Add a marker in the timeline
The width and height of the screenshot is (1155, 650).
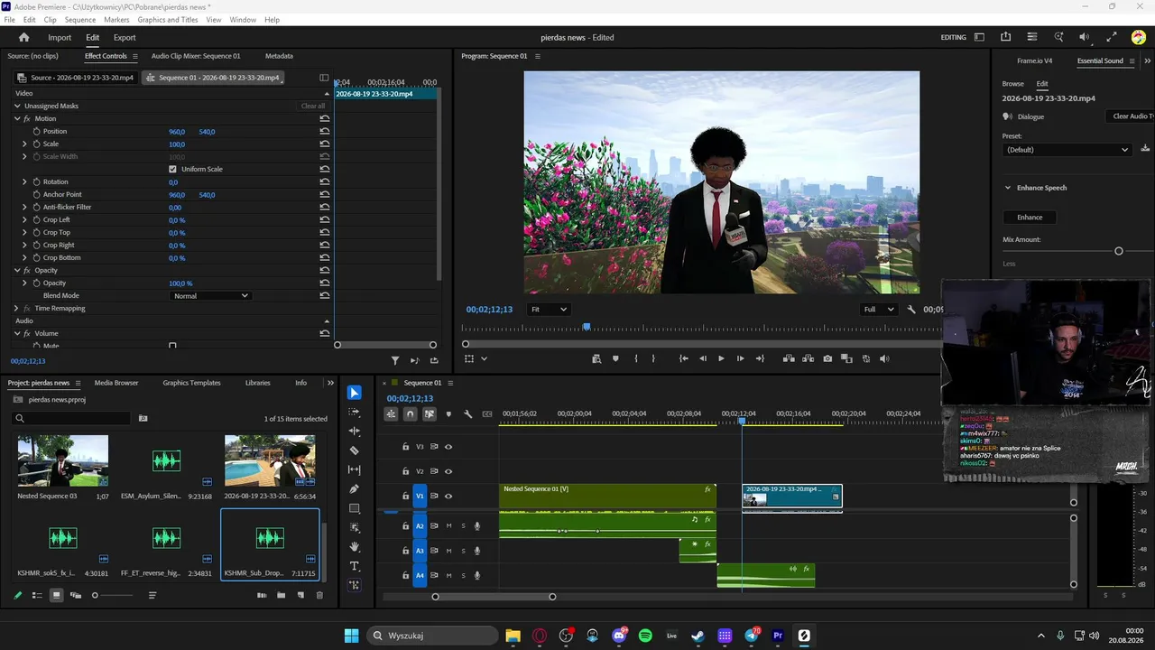[448, 414]
